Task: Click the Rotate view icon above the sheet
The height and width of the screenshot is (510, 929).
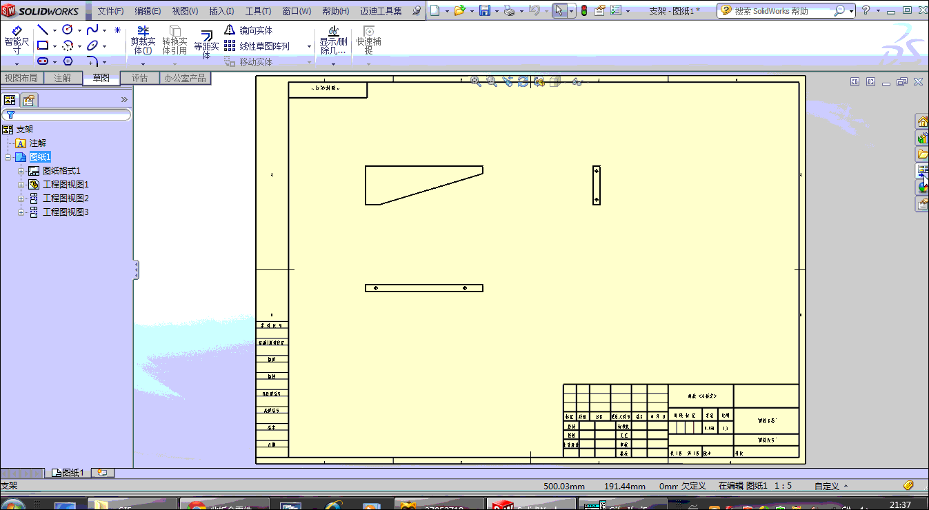Action: pyautogui.click(x=523, y=81)
